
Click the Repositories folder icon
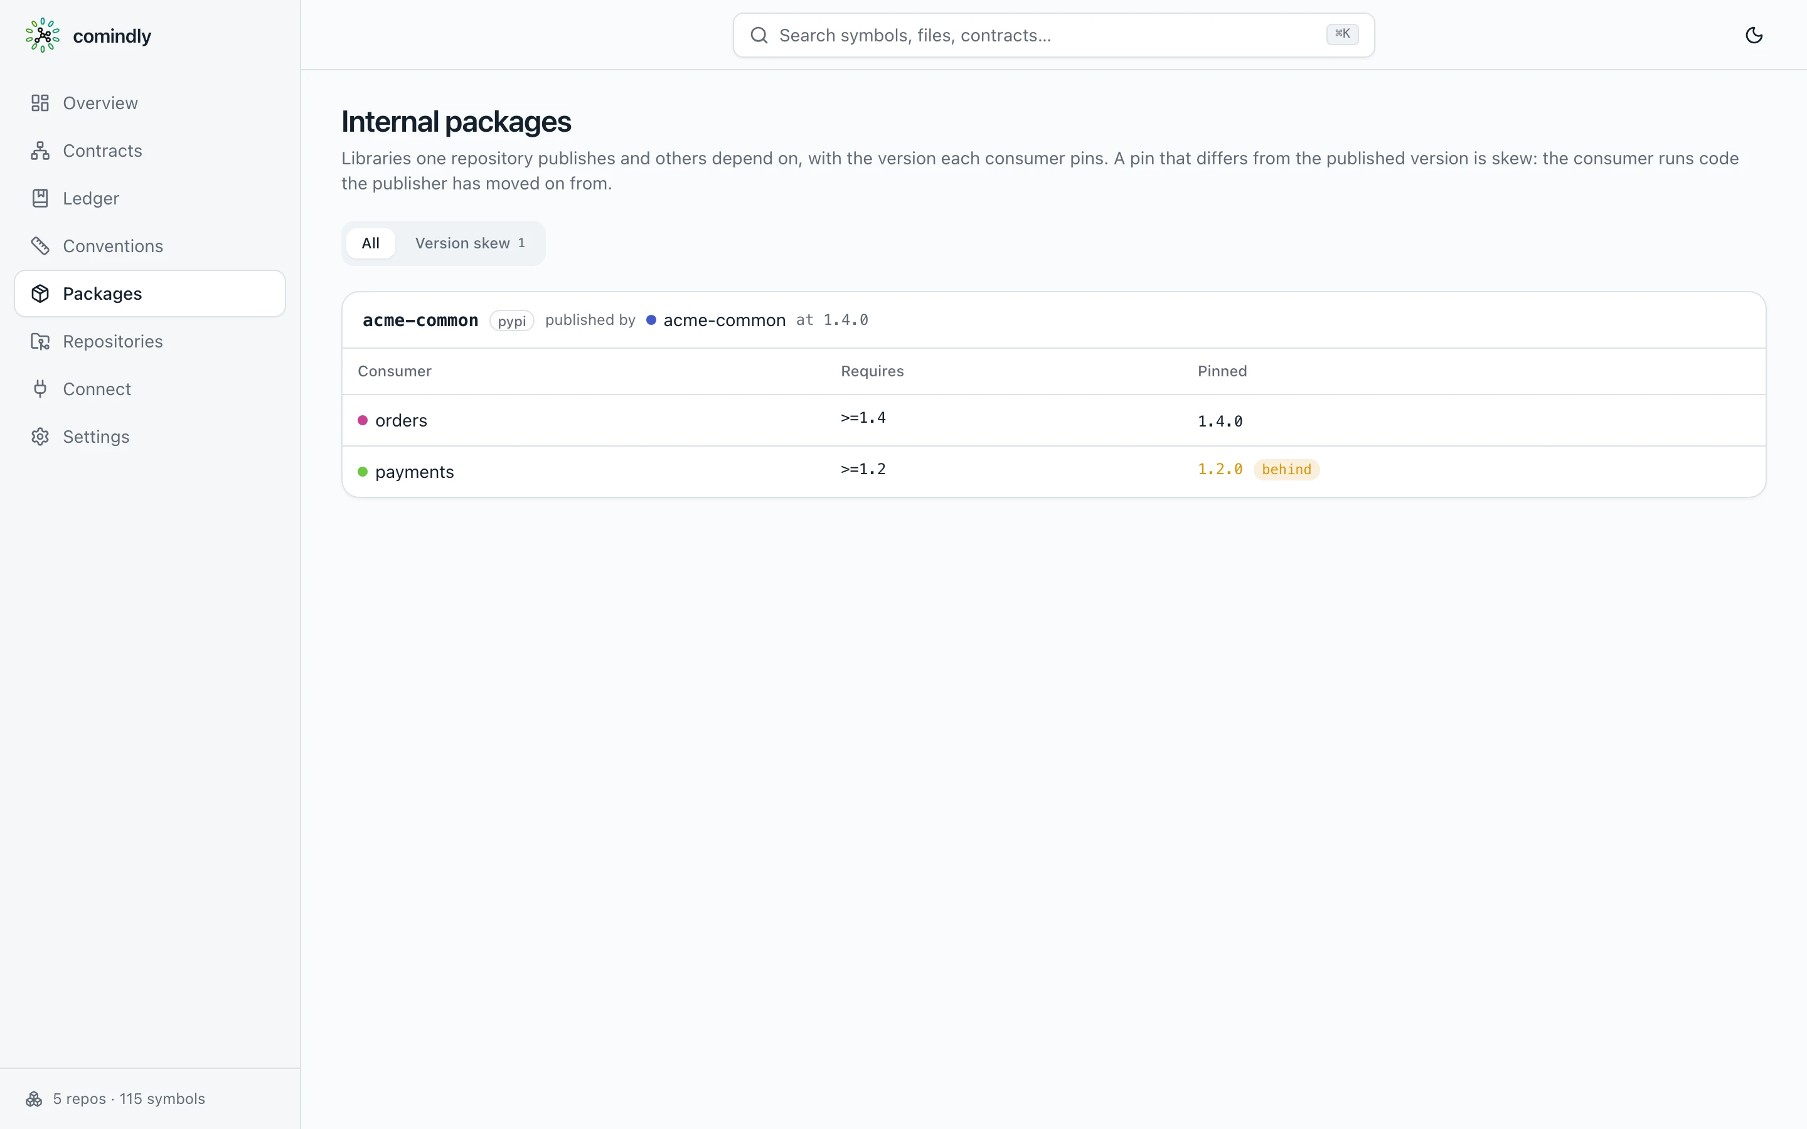tap(40, 341)
